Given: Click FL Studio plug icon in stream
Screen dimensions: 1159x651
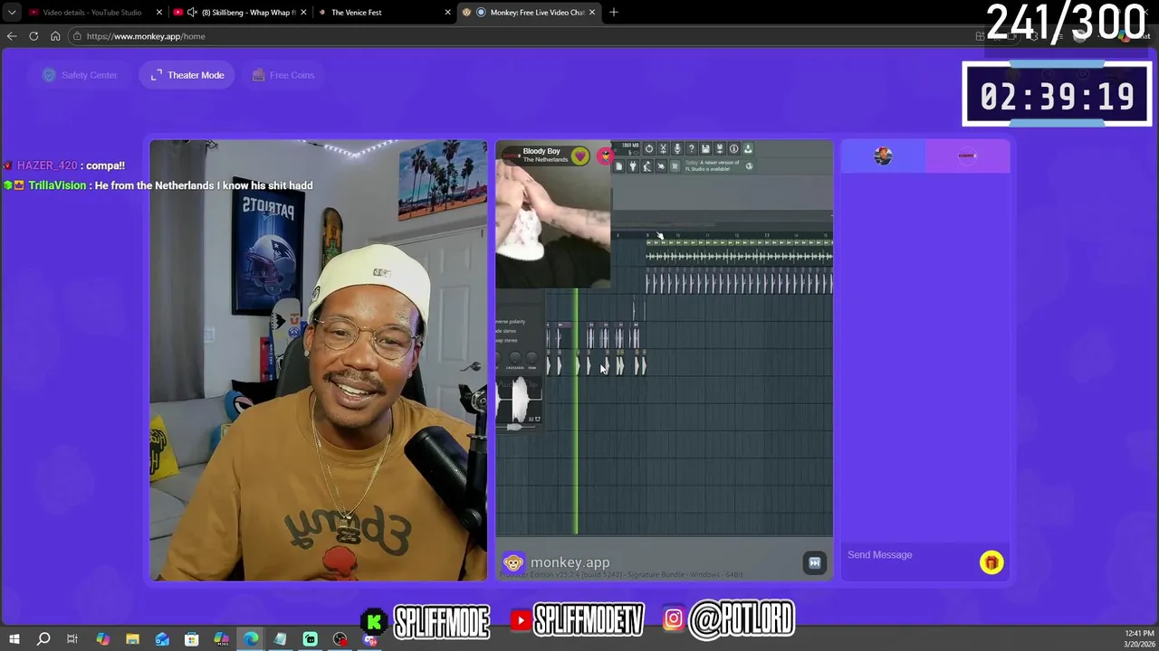Looking at the screenshot, I should [x=633, y=166].
